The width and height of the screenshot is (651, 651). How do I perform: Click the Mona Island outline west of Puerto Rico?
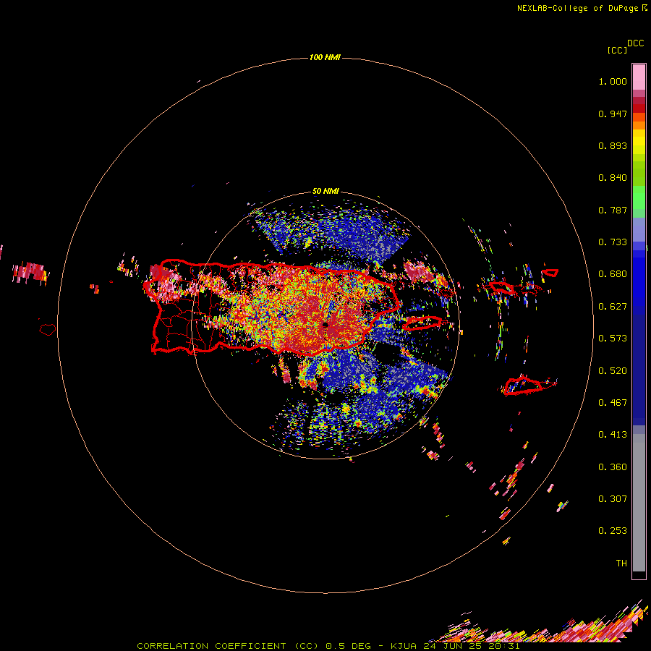[x=48, y=329]
